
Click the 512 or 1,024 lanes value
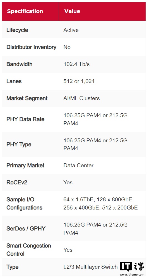(79, 81)
